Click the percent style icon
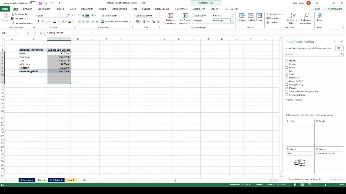346x194 pixels. (x=144, y=21)
